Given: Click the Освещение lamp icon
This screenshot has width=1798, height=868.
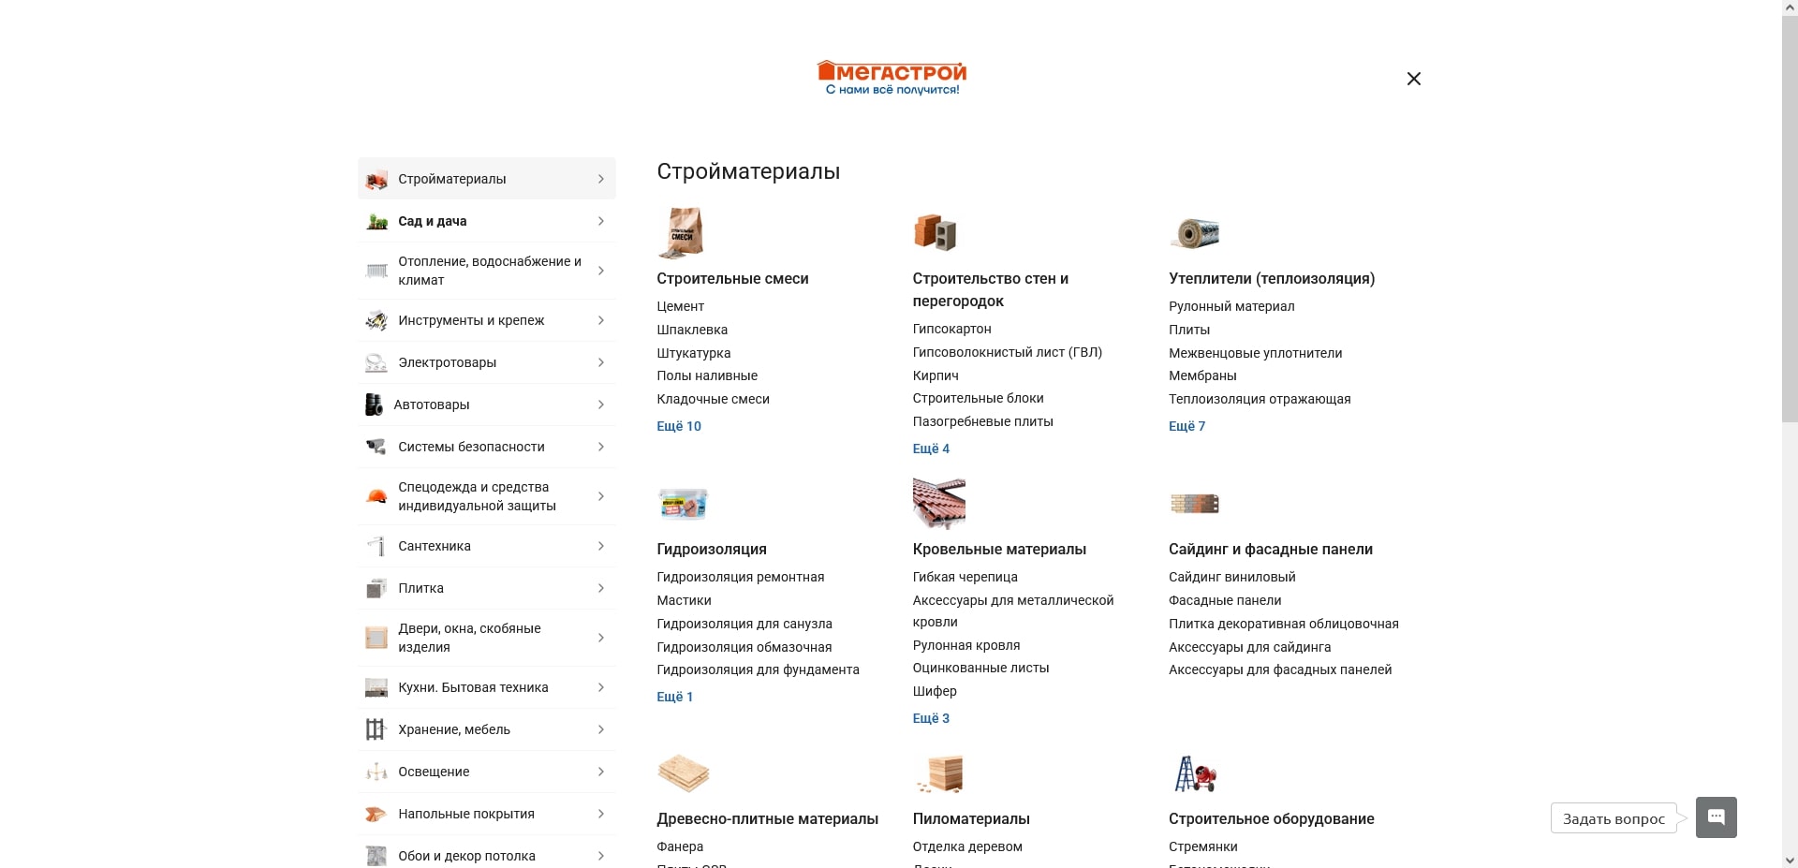Looking at the screenshot, I should 376,772.
